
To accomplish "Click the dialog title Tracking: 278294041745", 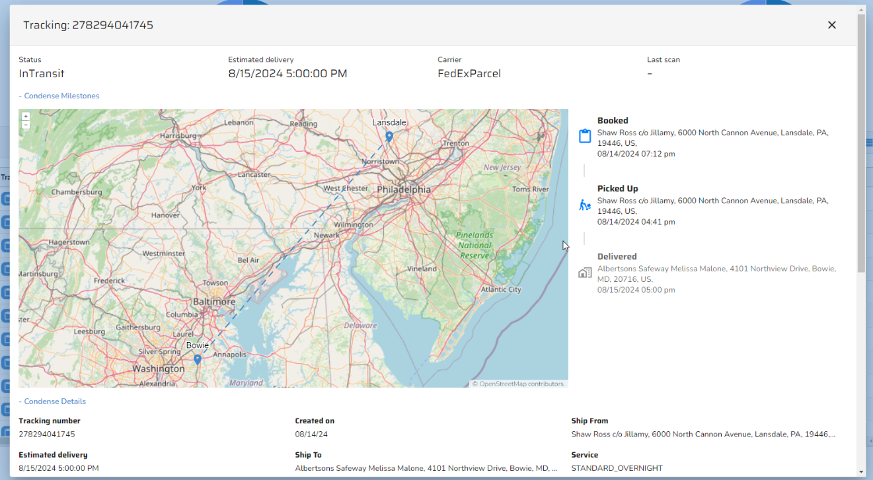I will 89,25.
